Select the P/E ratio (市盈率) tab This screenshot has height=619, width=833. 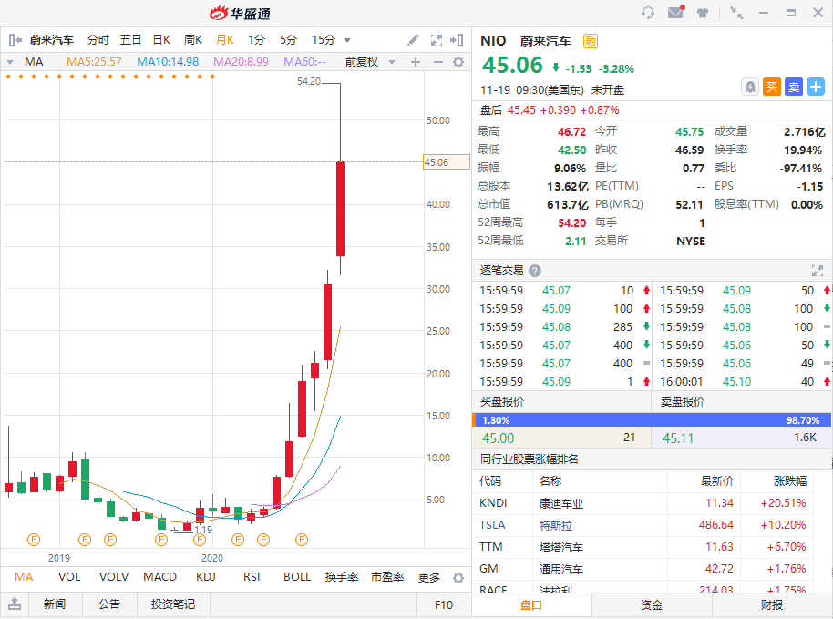pos(387,577)
